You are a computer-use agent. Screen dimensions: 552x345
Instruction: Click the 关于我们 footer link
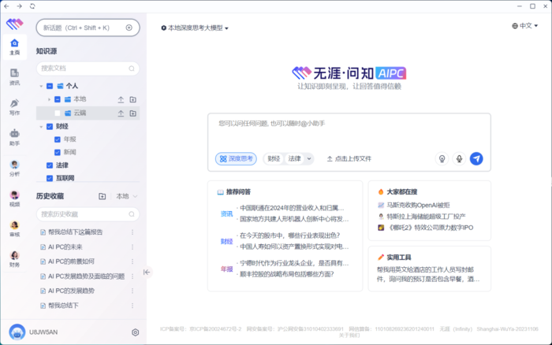click(349, 335)
